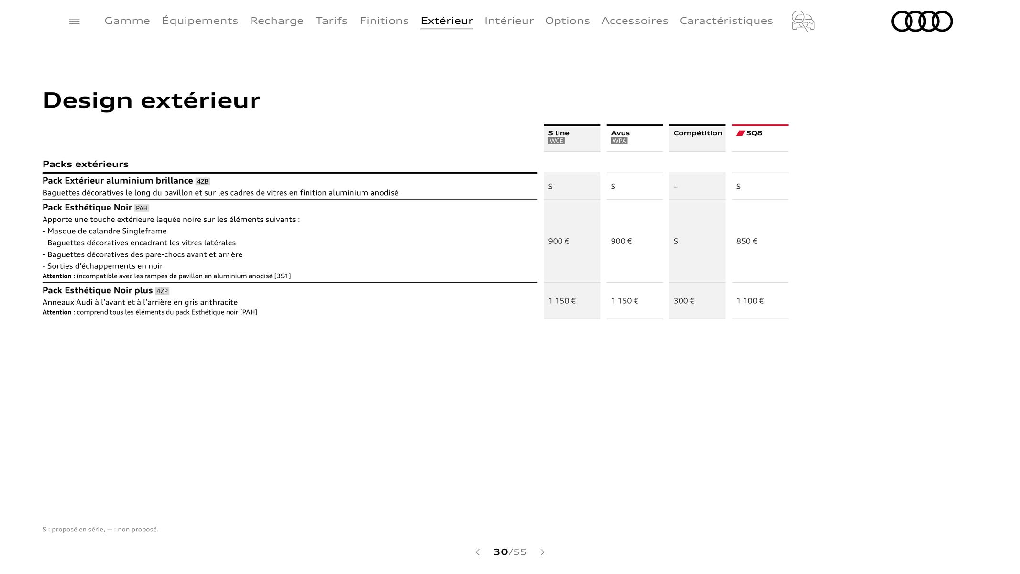Image resolution: width=1020 pixels, height=574 pixels.
Task: Click the WCE code badge
Action: coord(556,141)
